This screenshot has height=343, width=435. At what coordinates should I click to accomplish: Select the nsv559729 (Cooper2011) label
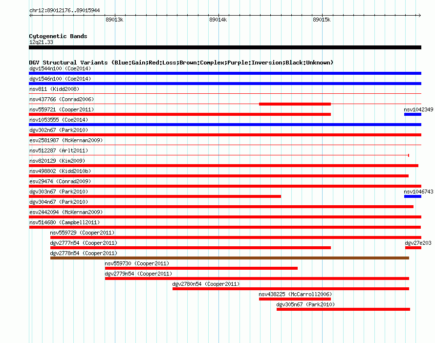coord(82,233)
